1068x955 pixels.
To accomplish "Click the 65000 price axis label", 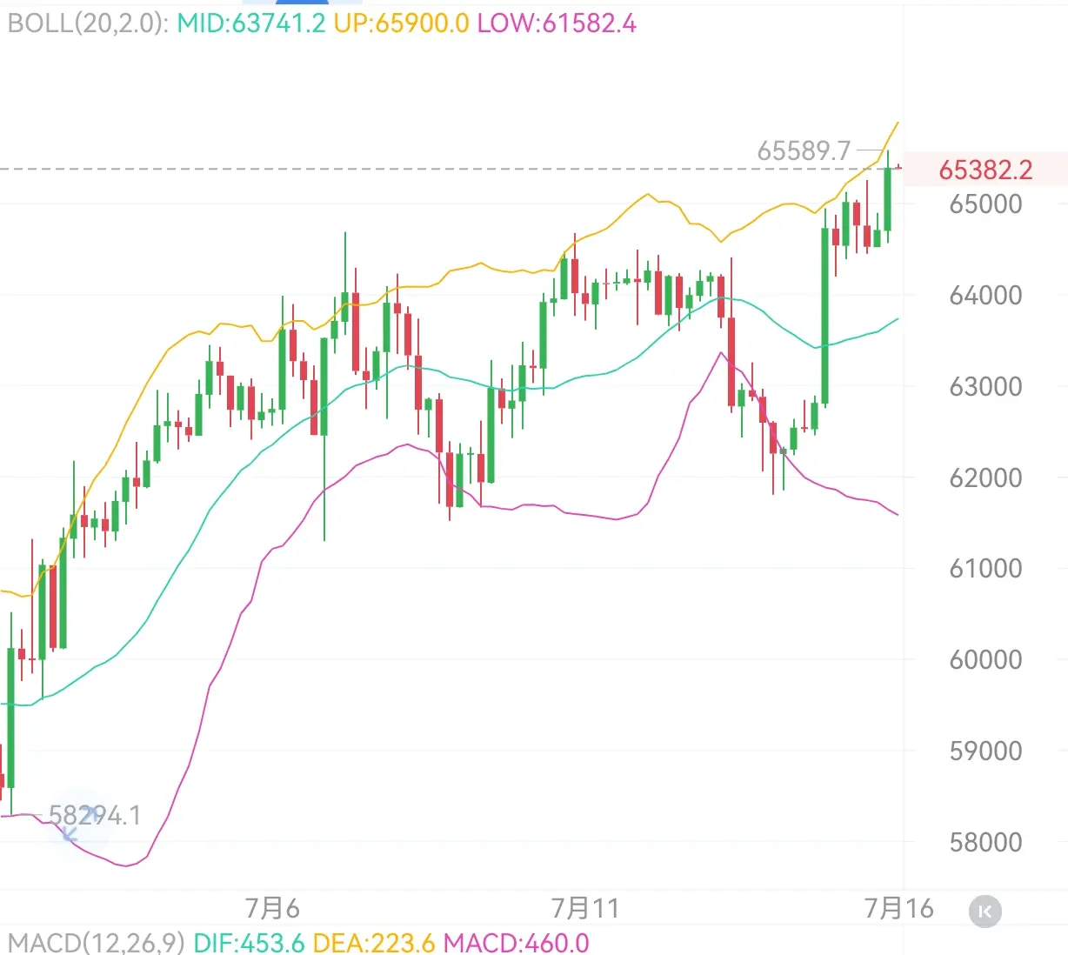I will (985, 204).
